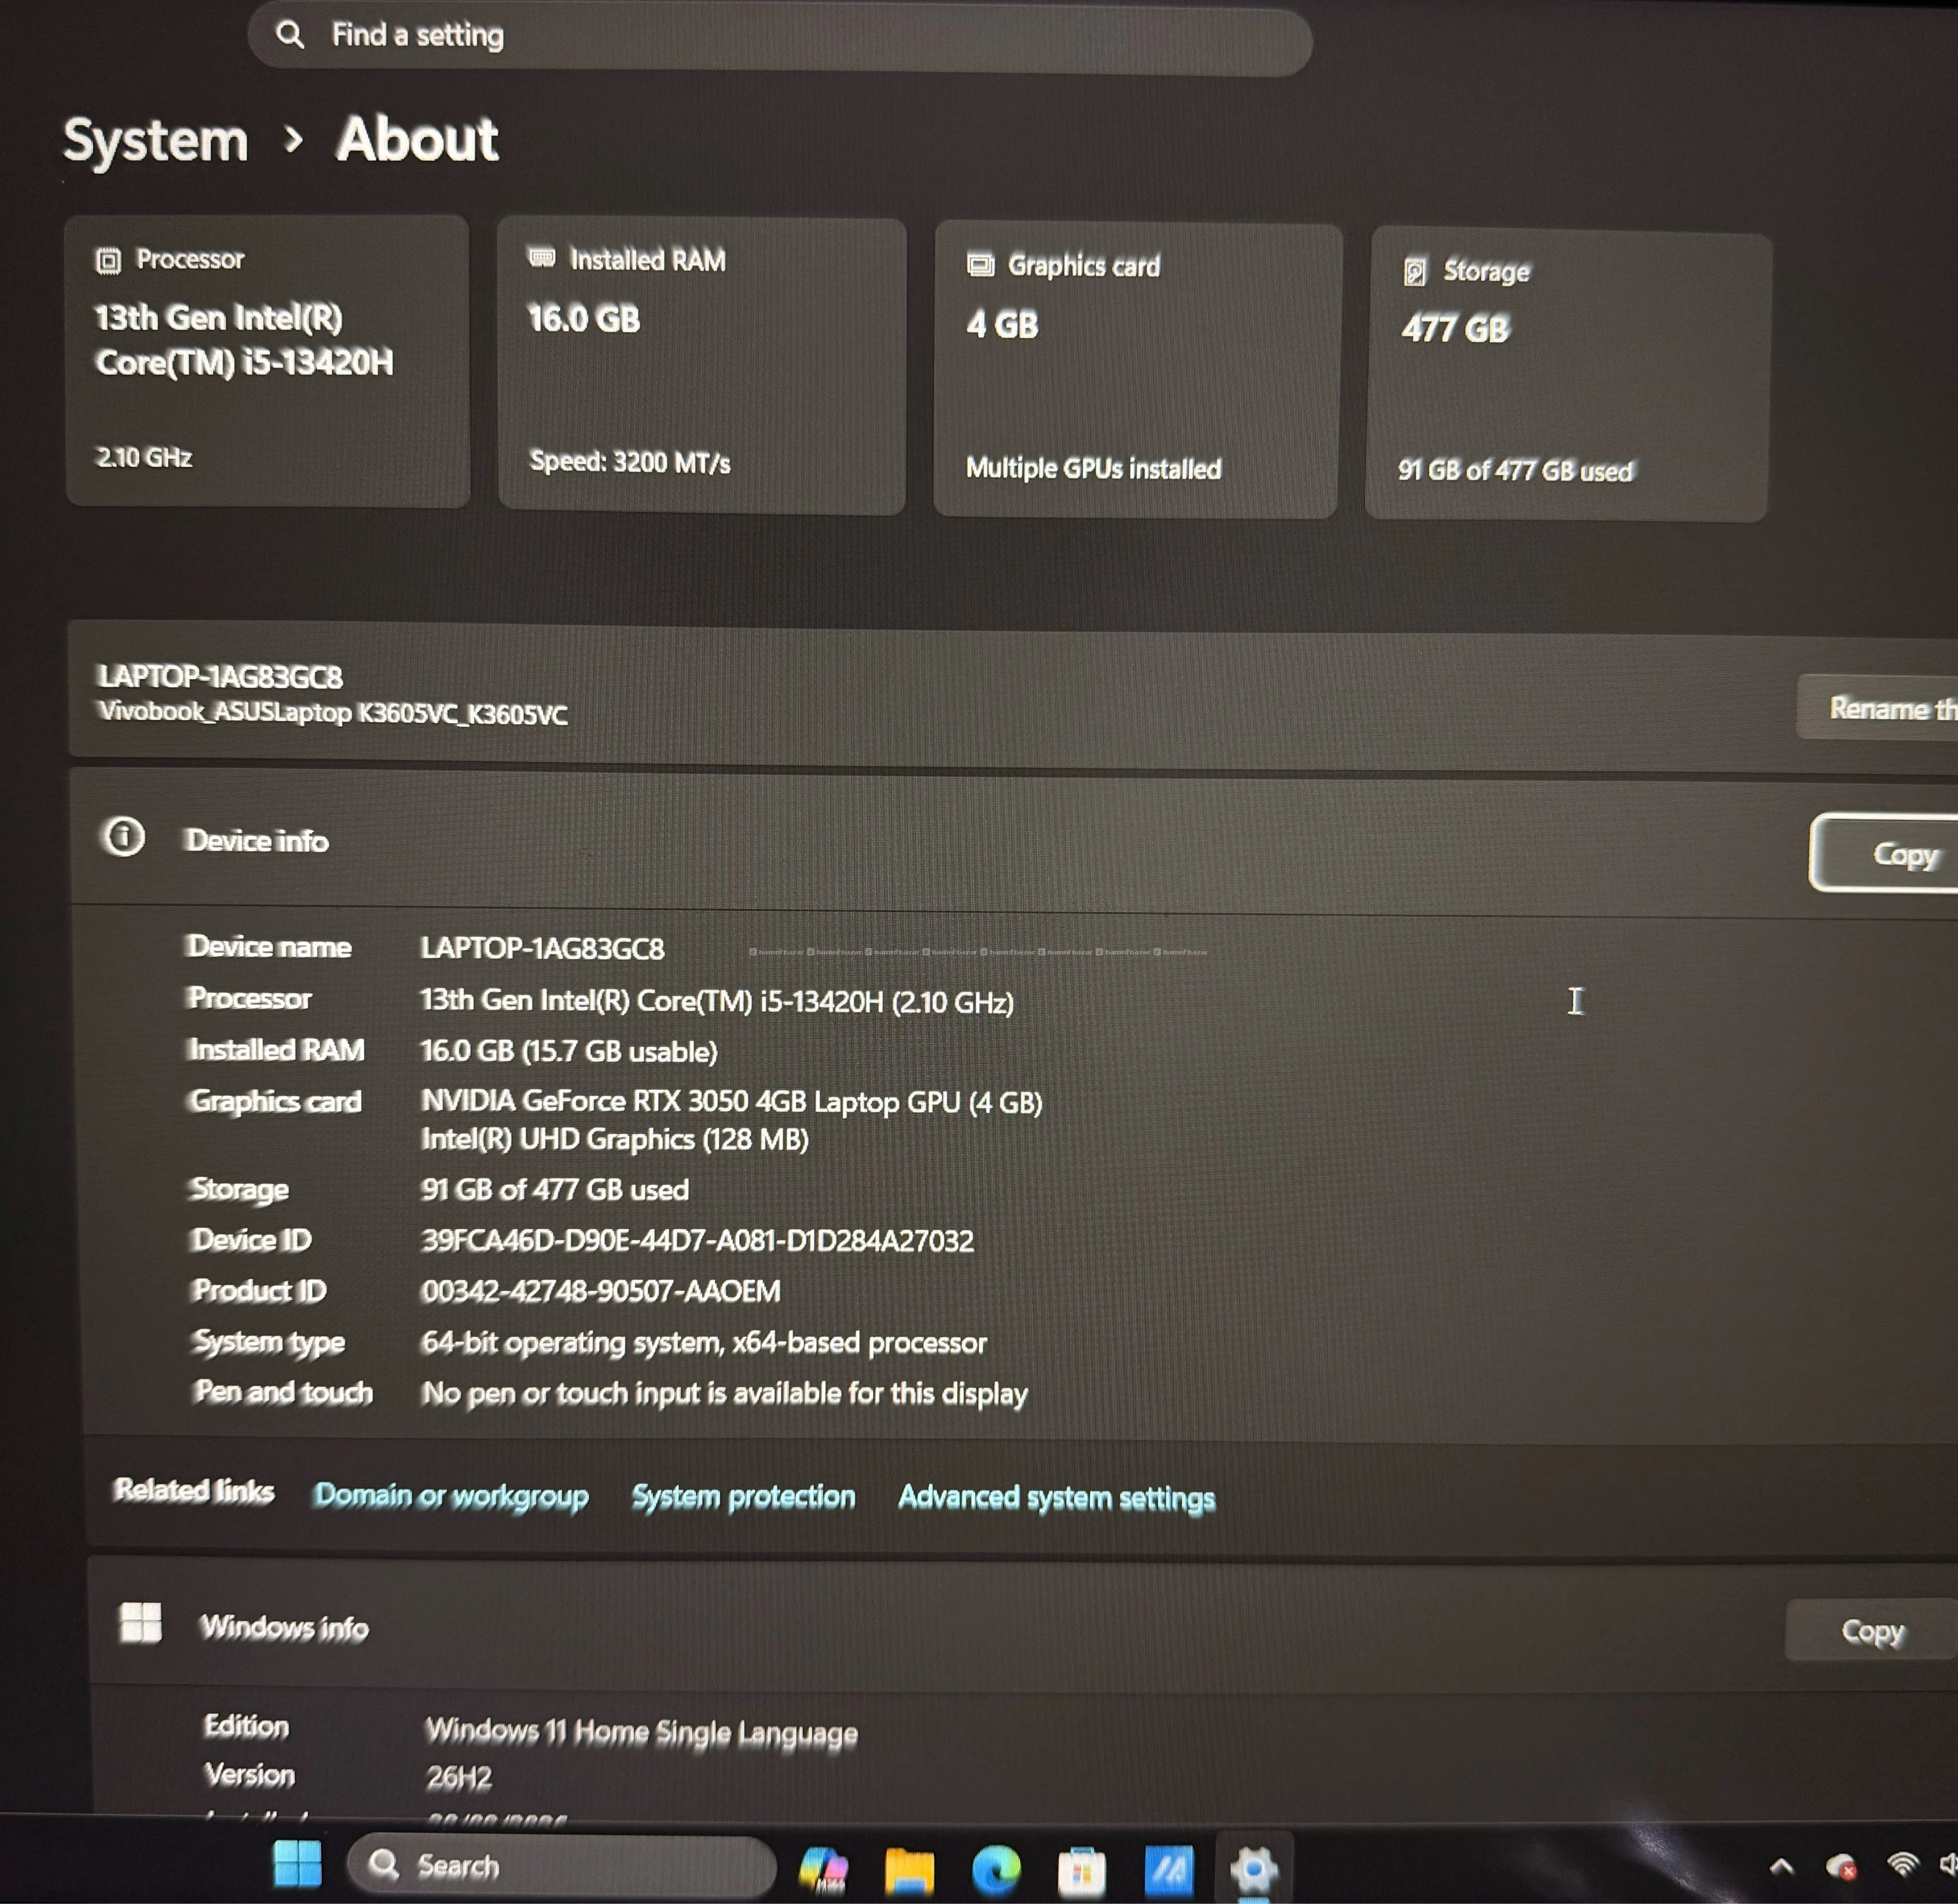Image resolution: width=1958 pixels, height=1904 pixels.
Task: Open Advanced system settings link
Action: point(1057,1498)
